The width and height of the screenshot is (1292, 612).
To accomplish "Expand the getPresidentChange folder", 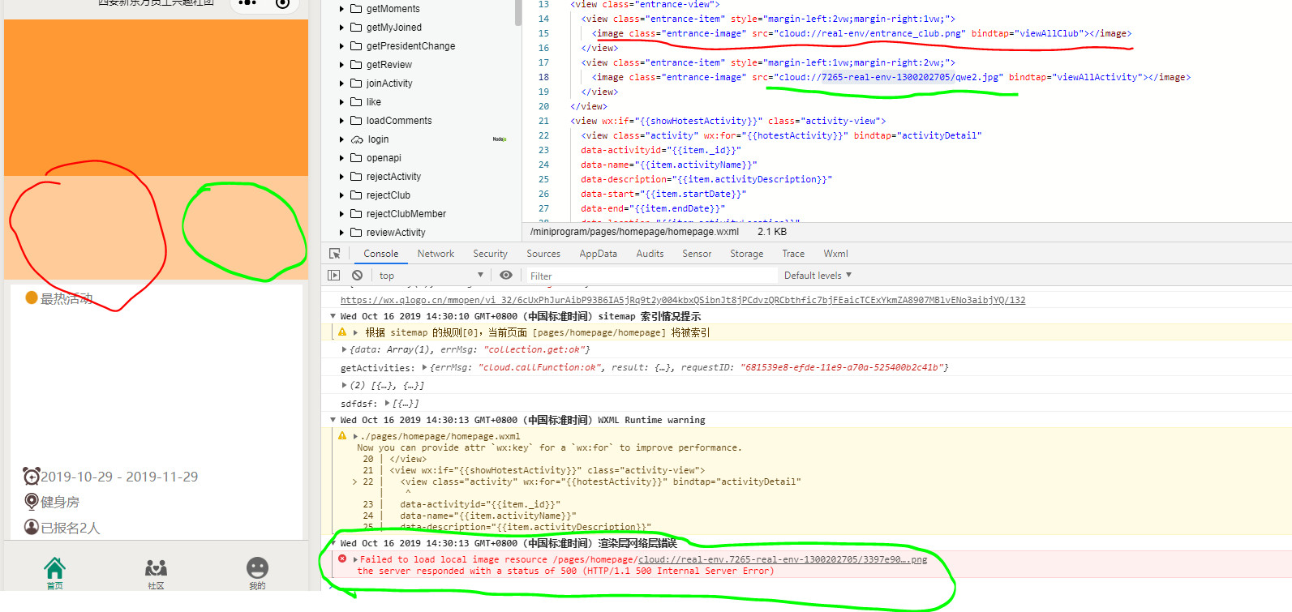I will coord(341,46).
